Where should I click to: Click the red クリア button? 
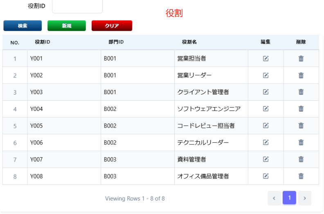pyautogui.click(x=112, y=26)
